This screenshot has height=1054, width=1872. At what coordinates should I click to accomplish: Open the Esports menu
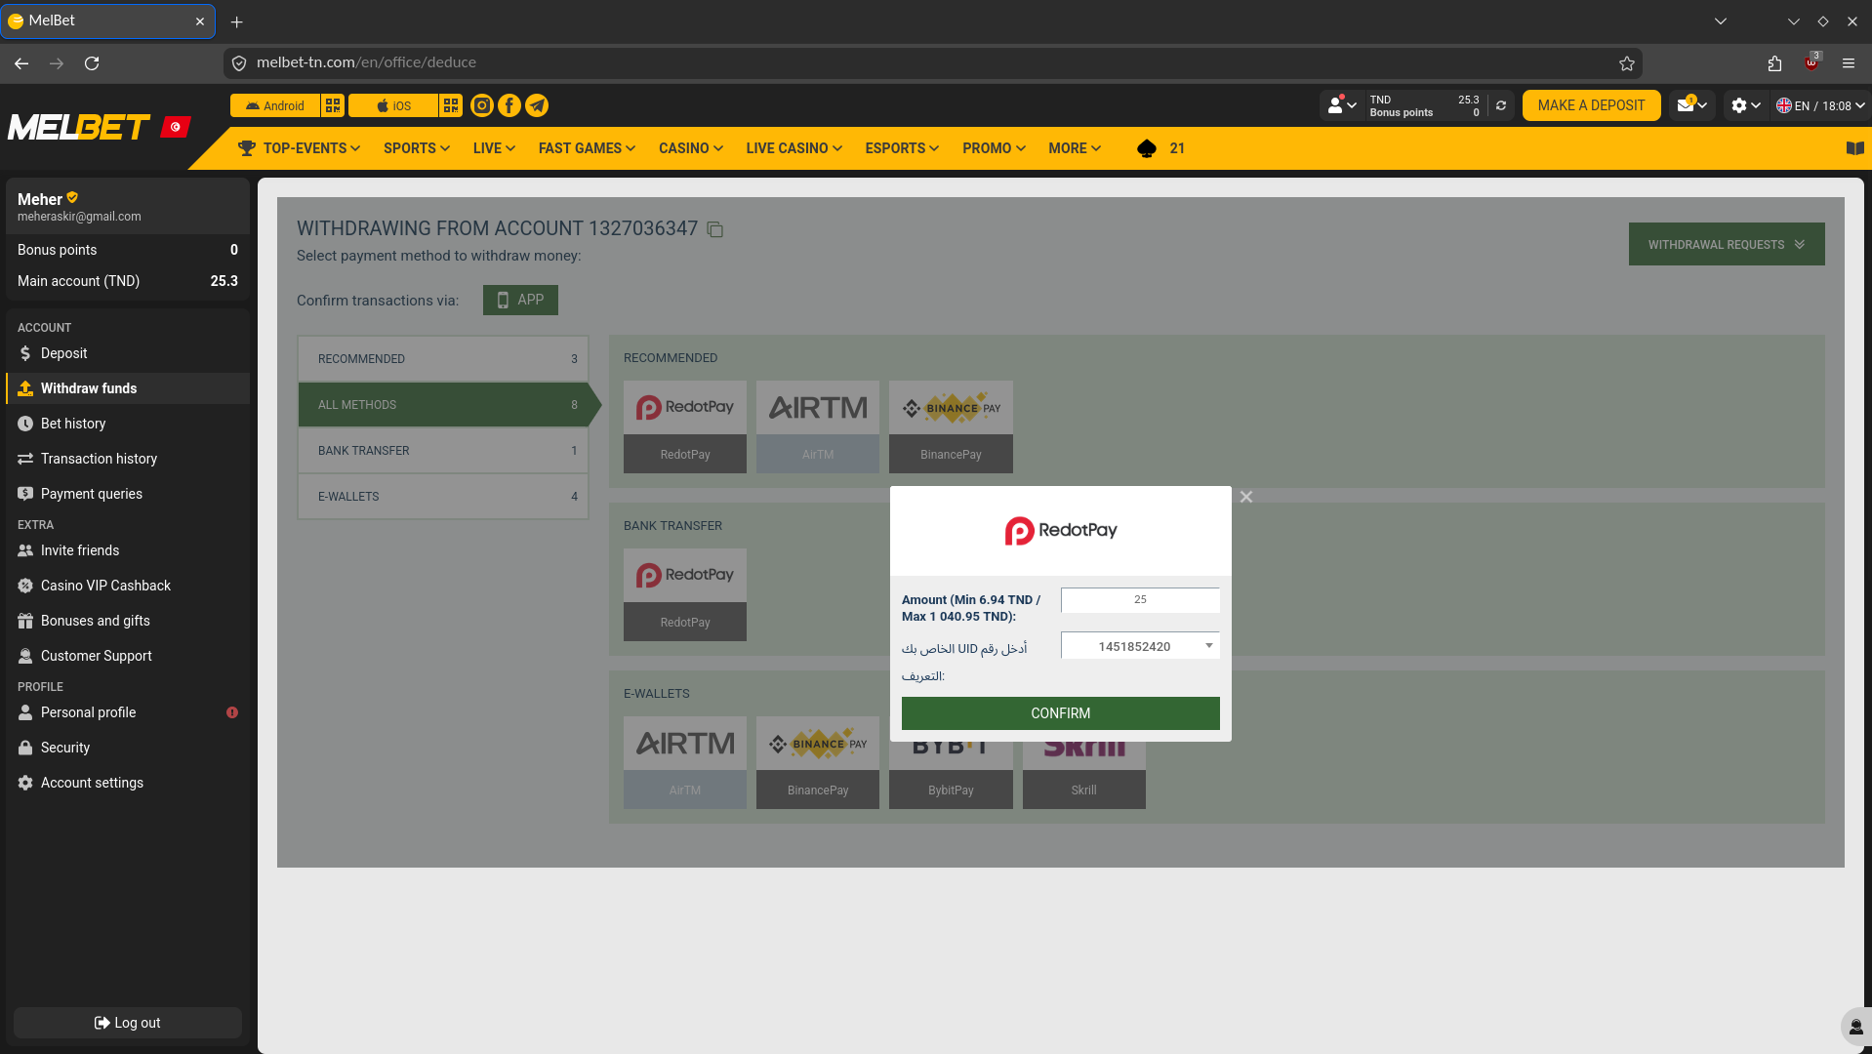[x=902, y=148]
